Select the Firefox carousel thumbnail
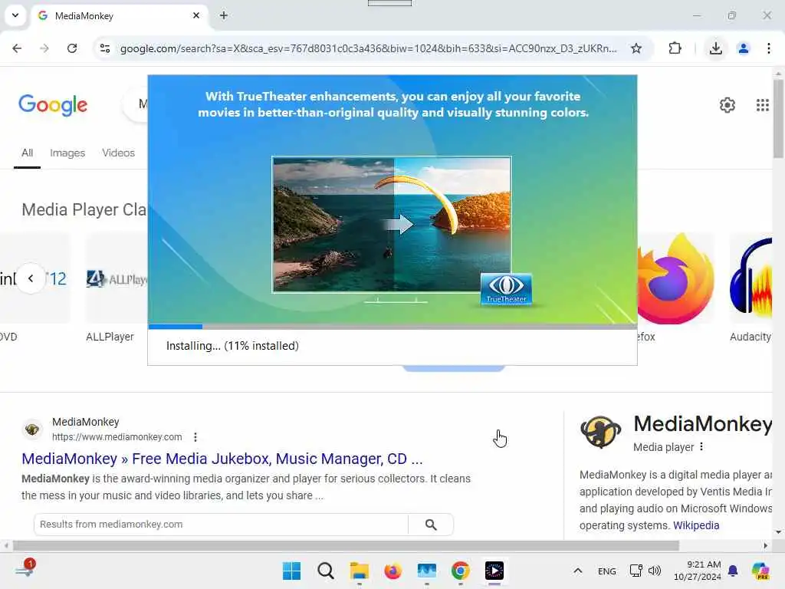The width and height of the screenshot is (785, 589). (675, 279)
